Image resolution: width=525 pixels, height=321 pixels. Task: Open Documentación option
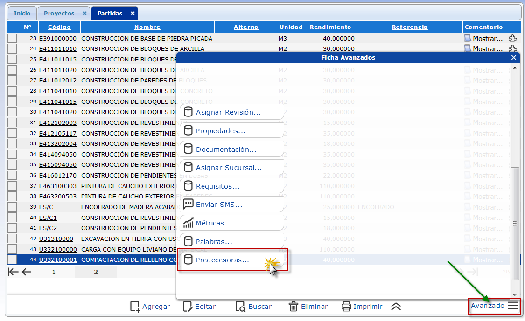coord(231,150)
